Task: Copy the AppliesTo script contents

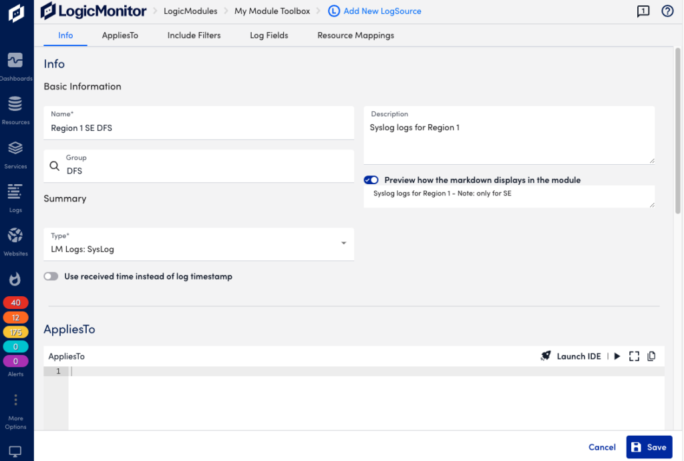Action: (x=651, y=356)
